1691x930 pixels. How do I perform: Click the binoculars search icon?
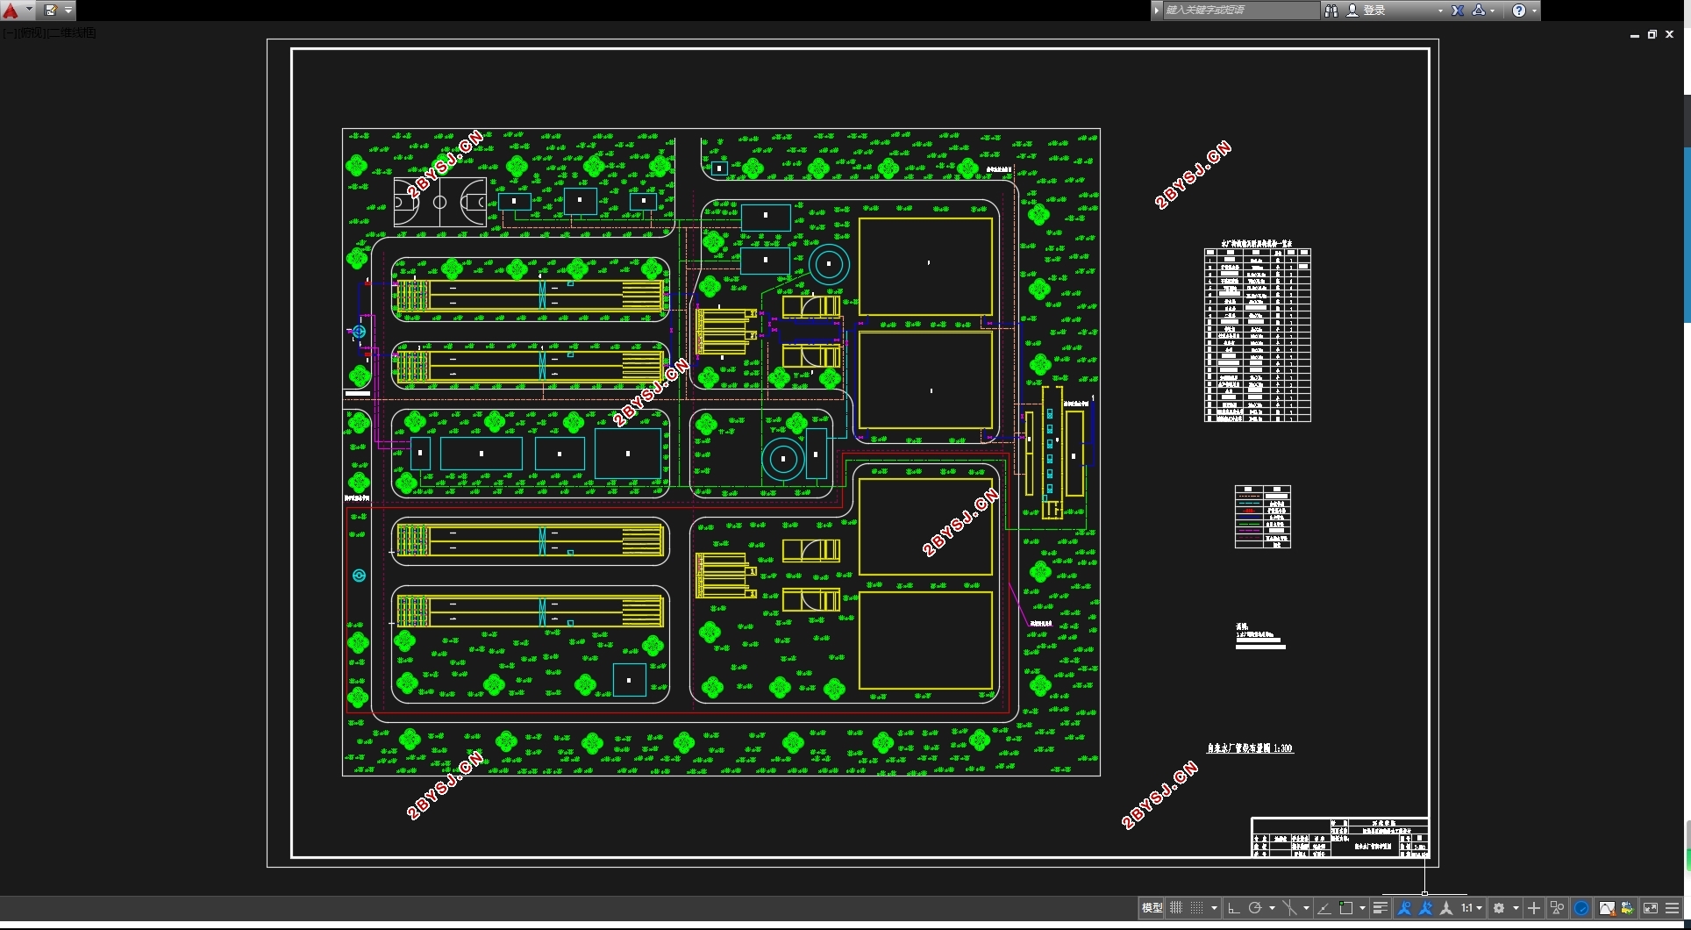click(x=1331, y=11)
